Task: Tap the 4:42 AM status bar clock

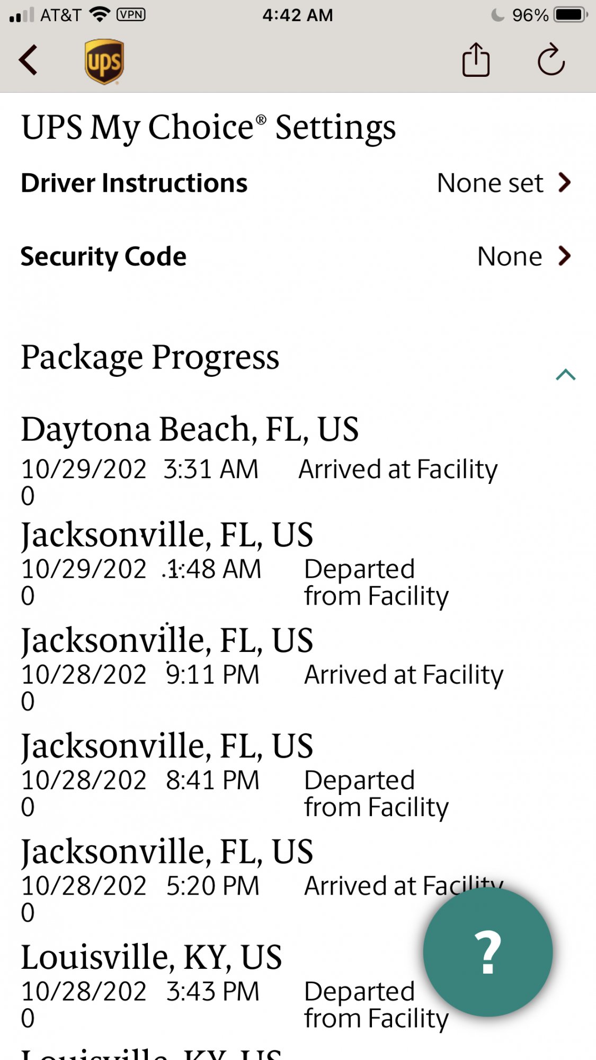Action: [x=298, y=15]
